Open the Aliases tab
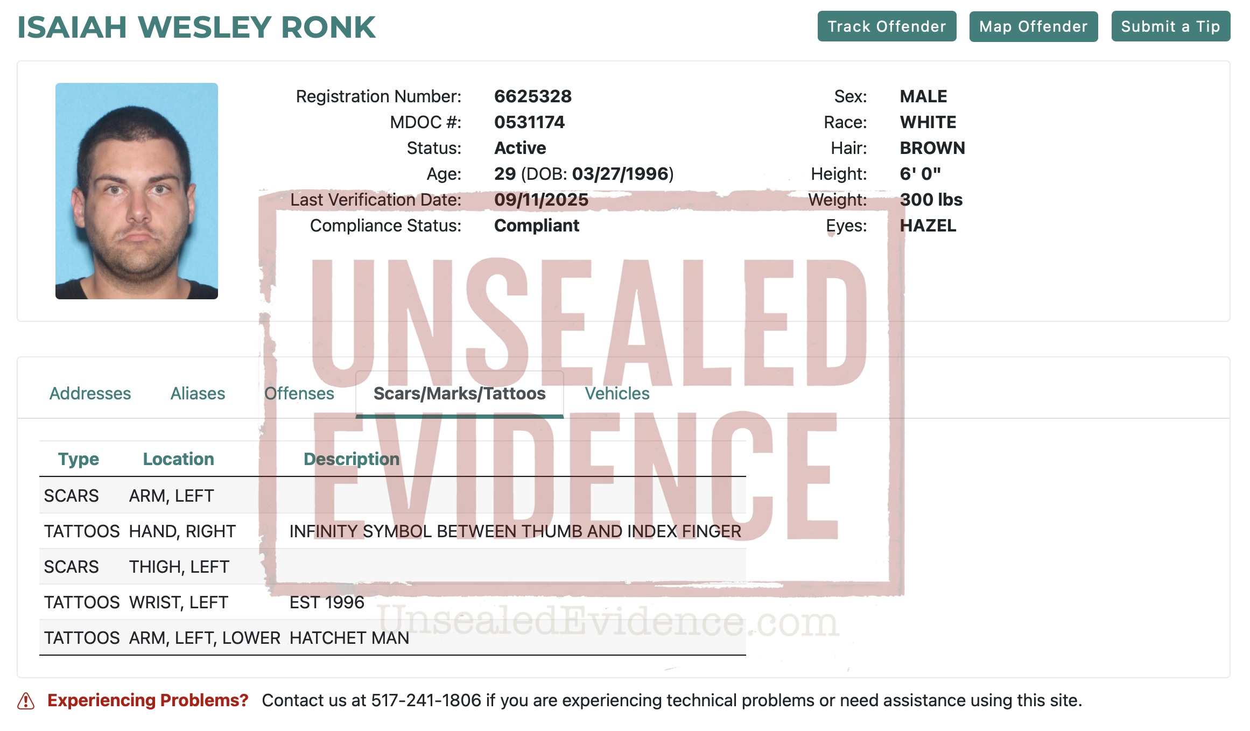Screen dimensions: 1250x731 click(198, 393)
